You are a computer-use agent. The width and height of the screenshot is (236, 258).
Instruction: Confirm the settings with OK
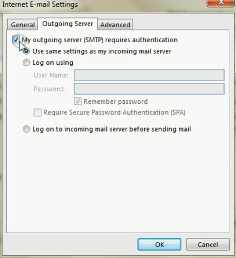coord(159,245)
